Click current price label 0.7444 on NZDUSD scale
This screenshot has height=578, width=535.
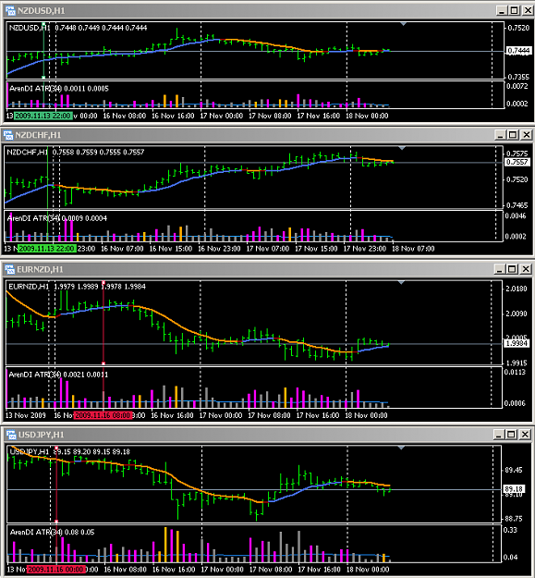point(518,51)
